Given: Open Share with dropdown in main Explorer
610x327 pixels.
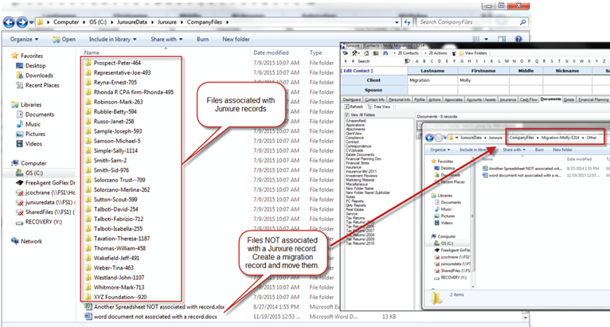Looking at the screenshot, I should [x=166, y=39].
